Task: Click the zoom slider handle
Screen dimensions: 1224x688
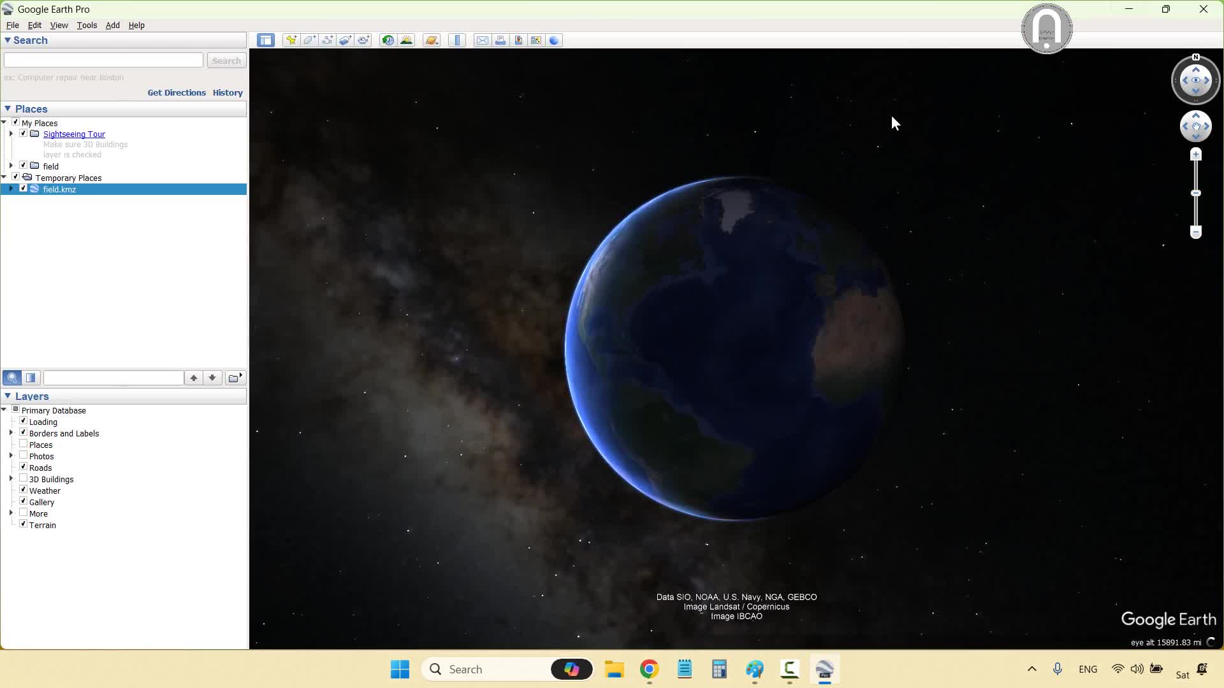Action: 1196,193
